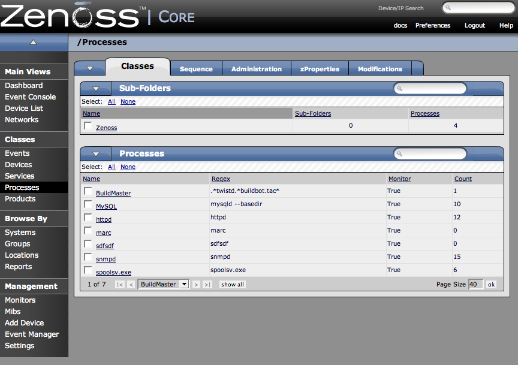
Task: Open Event Manager in the sidebar
Action: (x=32, y=334)
